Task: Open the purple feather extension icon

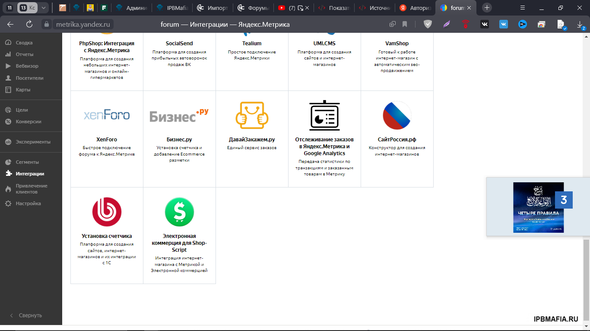Action: click(x=447, y=25)
